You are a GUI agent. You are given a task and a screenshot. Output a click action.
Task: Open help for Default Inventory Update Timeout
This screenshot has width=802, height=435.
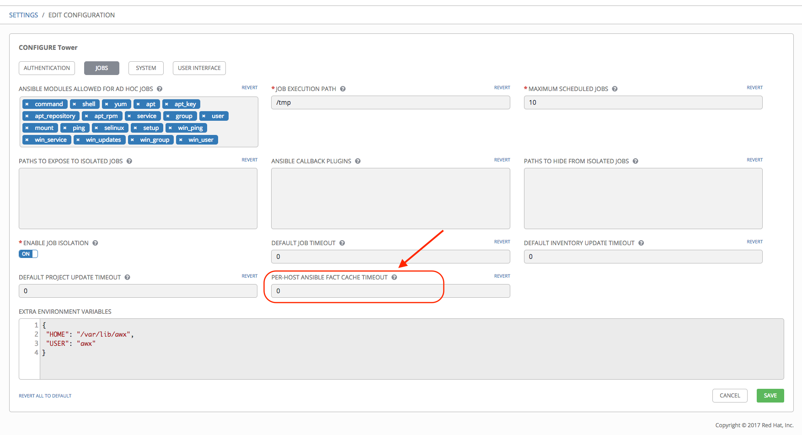click(641, 243)
